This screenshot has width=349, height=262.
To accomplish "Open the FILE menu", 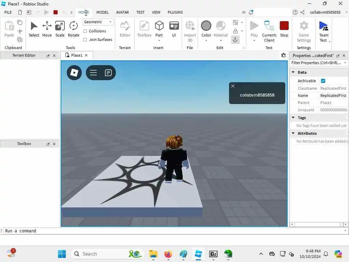I will point(8,12).
